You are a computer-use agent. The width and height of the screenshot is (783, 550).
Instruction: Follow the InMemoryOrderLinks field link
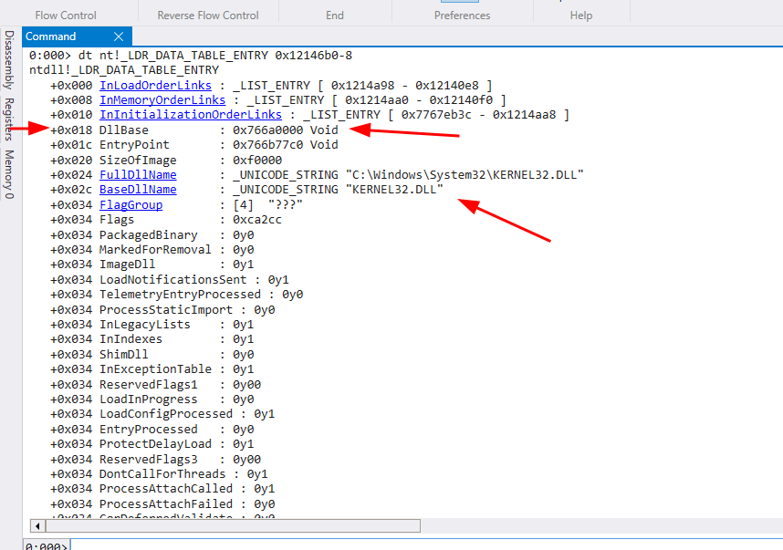[162, 99]
